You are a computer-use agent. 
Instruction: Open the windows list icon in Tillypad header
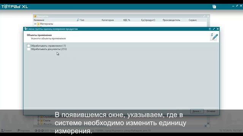(x=214, y=7)
